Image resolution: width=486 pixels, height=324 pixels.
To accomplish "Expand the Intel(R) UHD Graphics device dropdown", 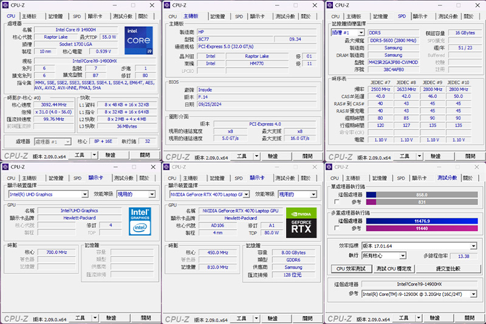I will [84, 195].
